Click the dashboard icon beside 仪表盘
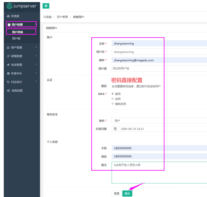 pos(8,16)
